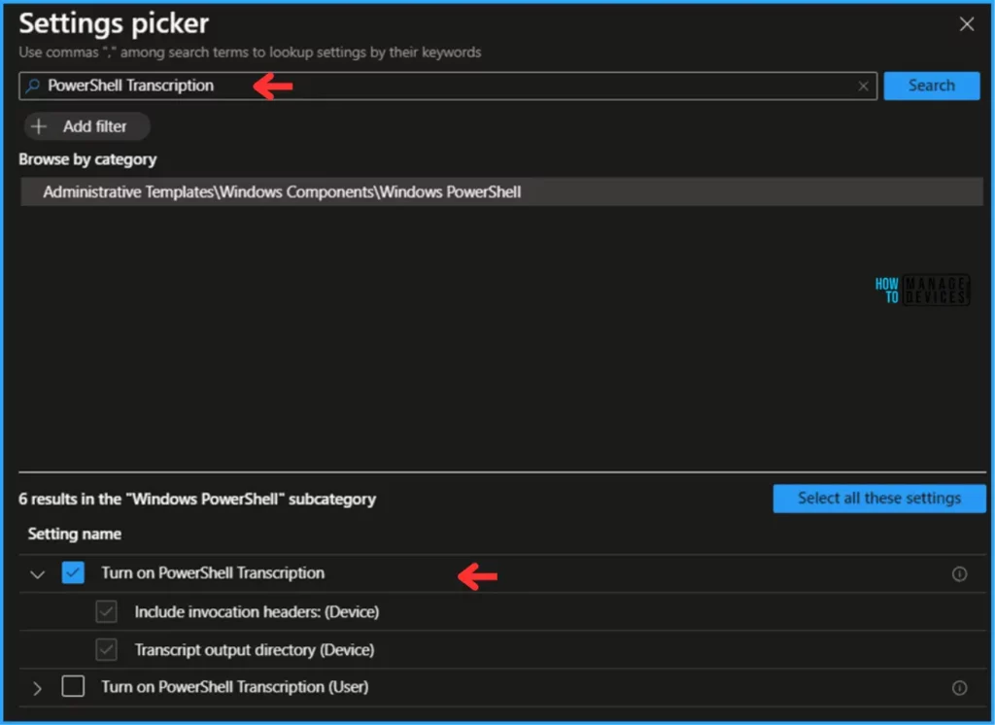Click 'Turn on PowerShell Transcription' text
The image size is (995, 725).
coord(213,572)
